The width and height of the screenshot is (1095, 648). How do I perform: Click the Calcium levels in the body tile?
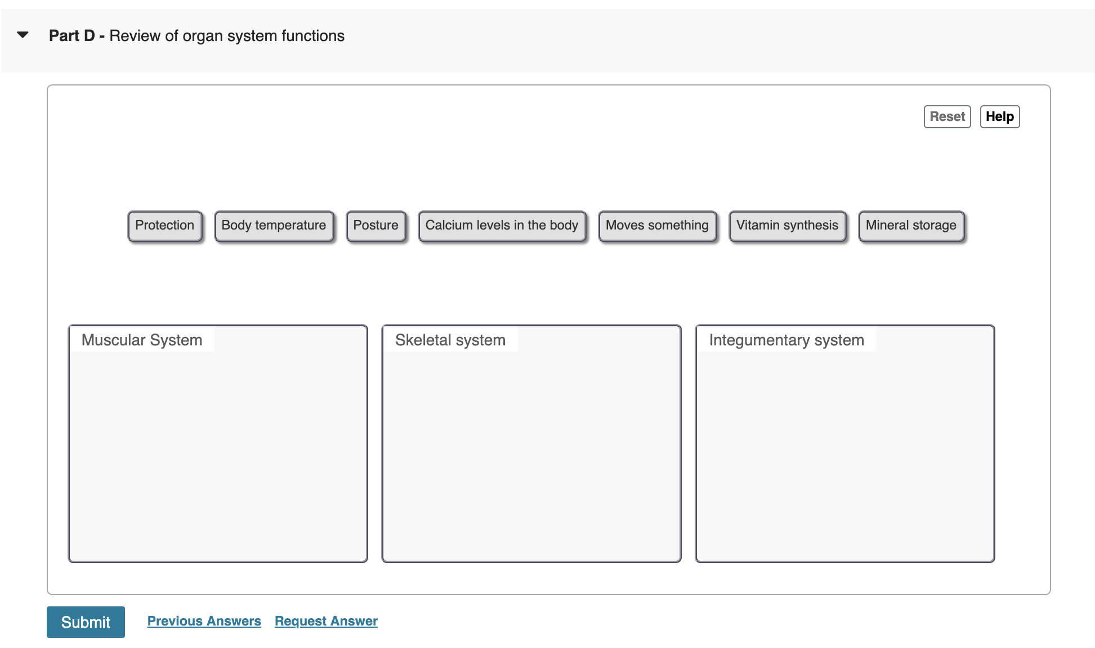(502, 226)
